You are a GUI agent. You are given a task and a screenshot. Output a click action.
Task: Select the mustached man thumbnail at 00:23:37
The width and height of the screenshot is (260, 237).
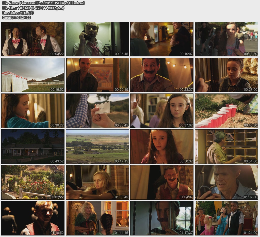(162, 75)
